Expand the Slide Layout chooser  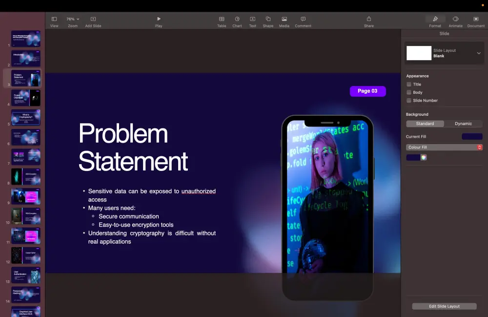479,53
